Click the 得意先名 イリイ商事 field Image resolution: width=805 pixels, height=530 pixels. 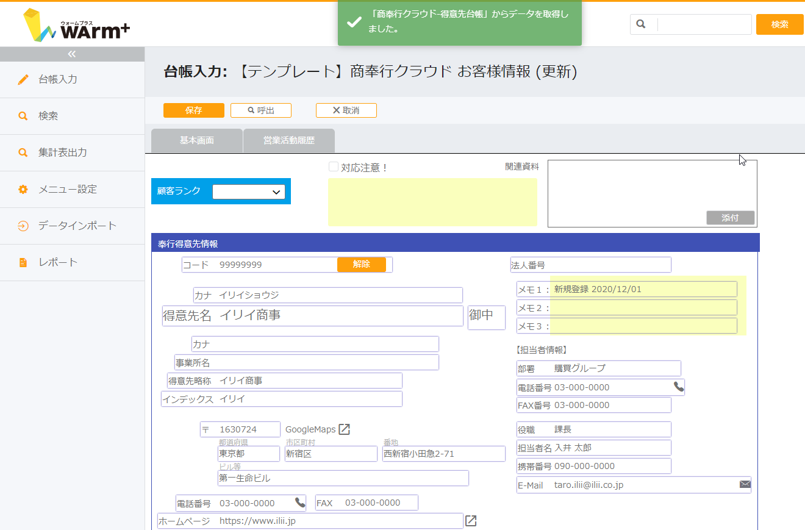[313, 316]
